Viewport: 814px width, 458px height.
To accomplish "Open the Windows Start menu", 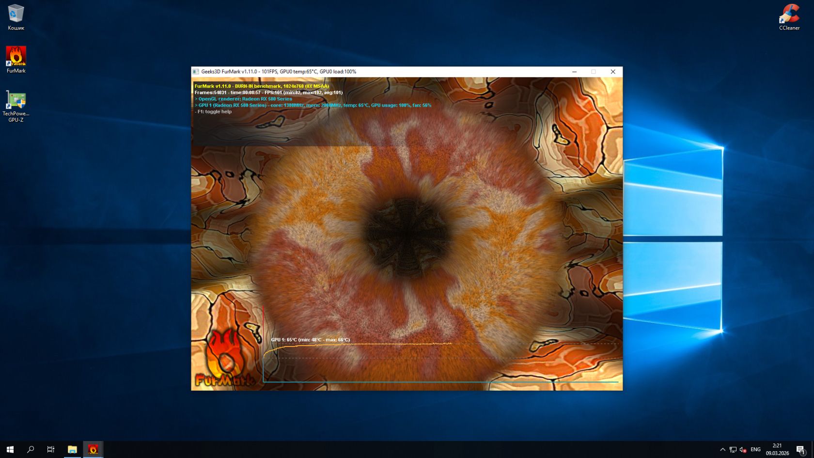I will coord(10,449).
